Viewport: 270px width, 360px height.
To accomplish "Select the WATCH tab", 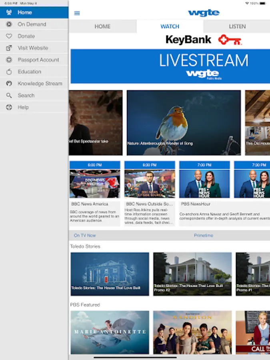I will [170, 26].
